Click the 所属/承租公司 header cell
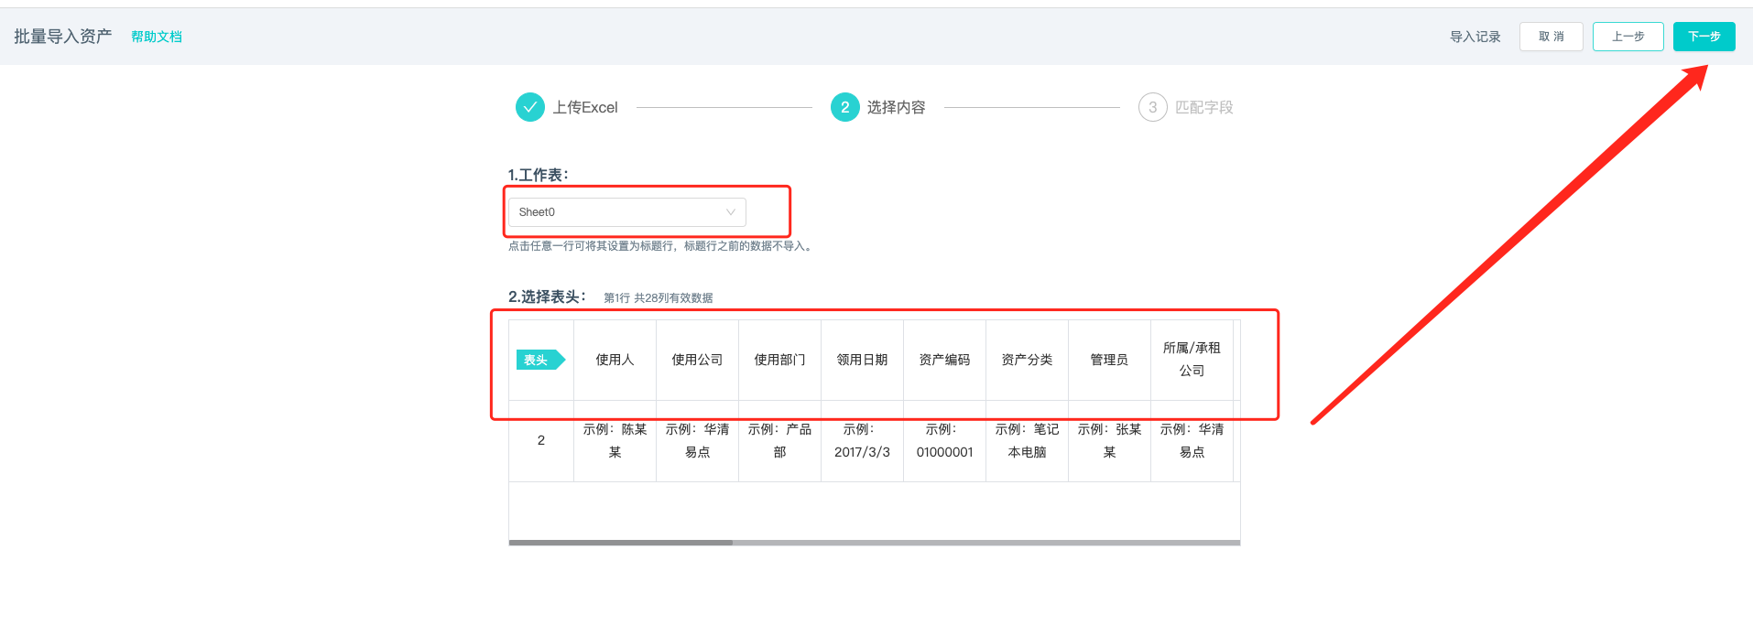This screenshot has width=1753, height=636. click(1192, 360)
